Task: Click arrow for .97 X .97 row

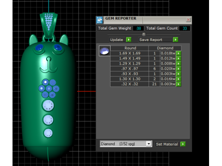Action: pyautogui.click(x=179, y=69)
